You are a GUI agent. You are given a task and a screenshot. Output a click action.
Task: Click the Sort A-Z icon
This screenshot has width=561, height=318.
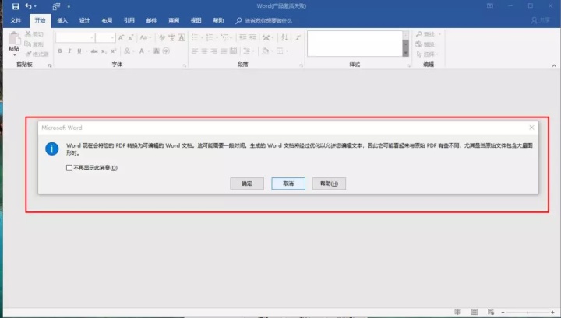(284, 37)
